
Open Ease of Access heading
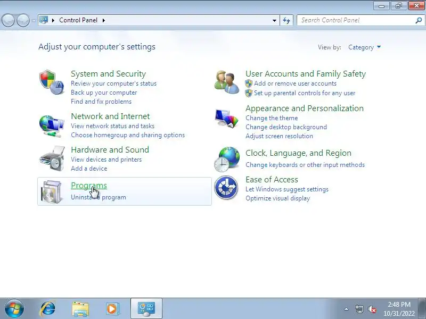click(272, 180)
